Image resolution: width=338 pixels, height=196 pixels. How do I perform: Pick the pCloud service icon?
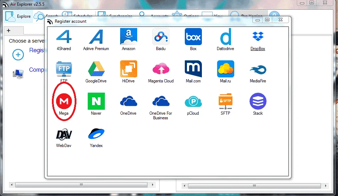pos(193,101)
